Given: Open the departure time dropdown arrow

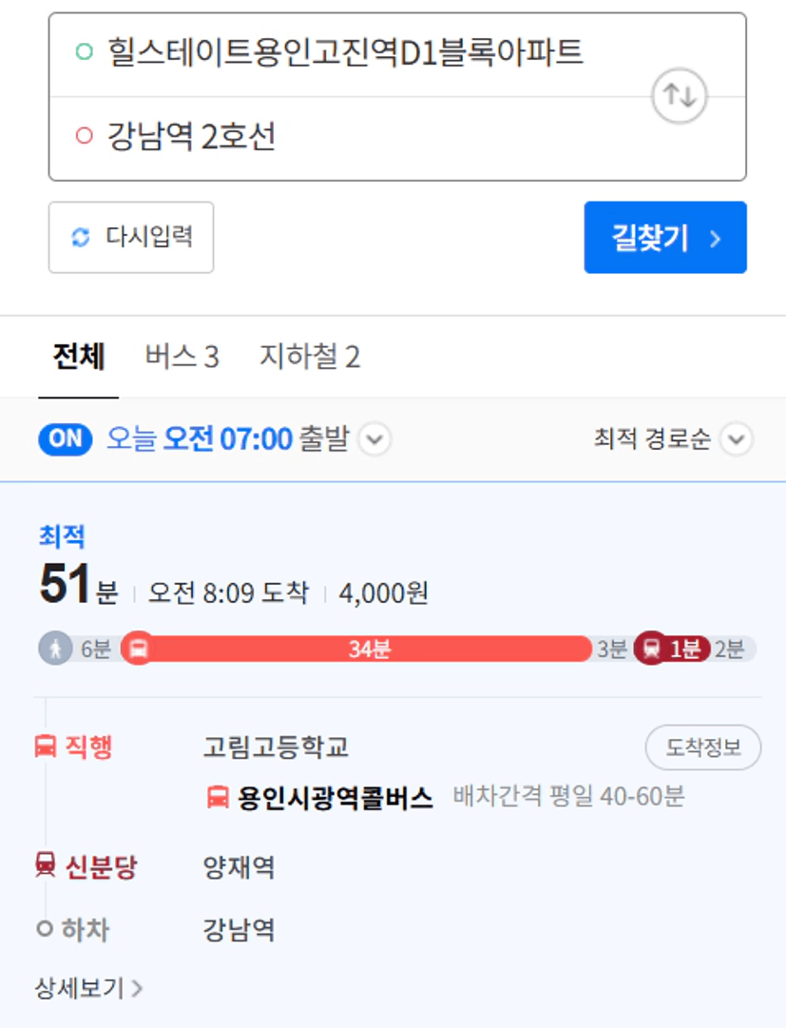Looking at the screenshot, I should pyautogui.click(x=374, y=439).
